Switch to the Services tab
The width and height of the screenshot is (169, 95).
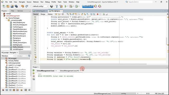click(20, 11)
